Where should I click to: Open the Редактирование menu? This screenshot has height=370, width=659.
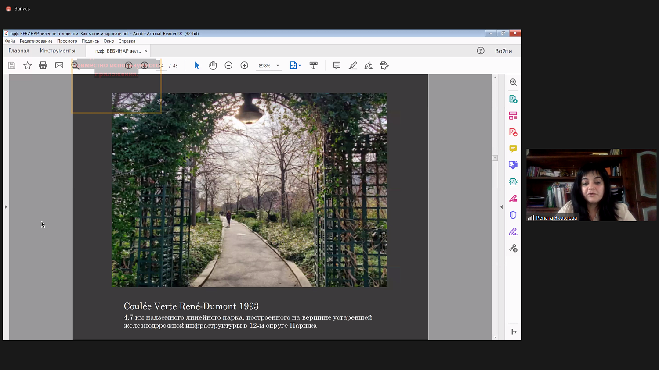[x=36, y=41]
